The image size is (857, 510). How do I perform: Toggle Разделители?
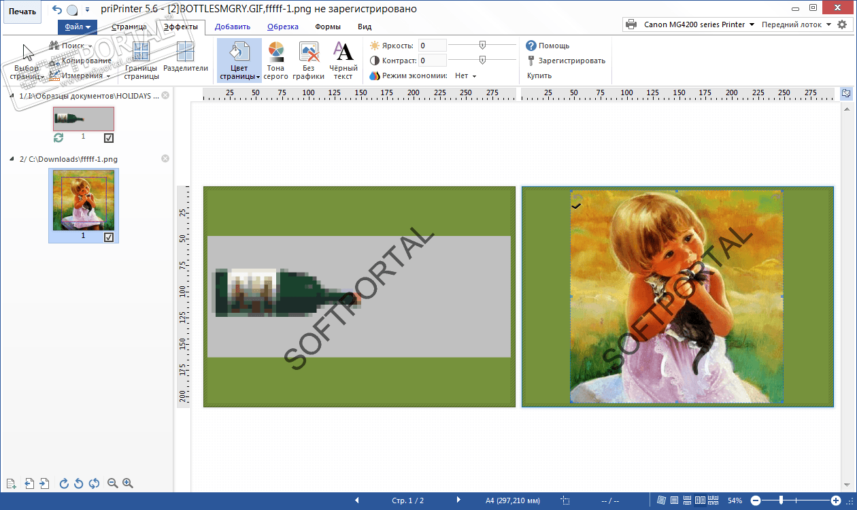tap(186, 57)
